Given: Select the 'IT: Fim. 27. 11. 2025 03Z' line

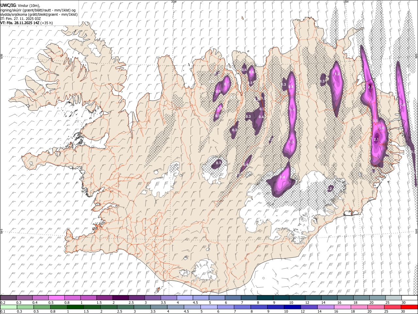Looking at the screenshot, I should pos(21,19).
